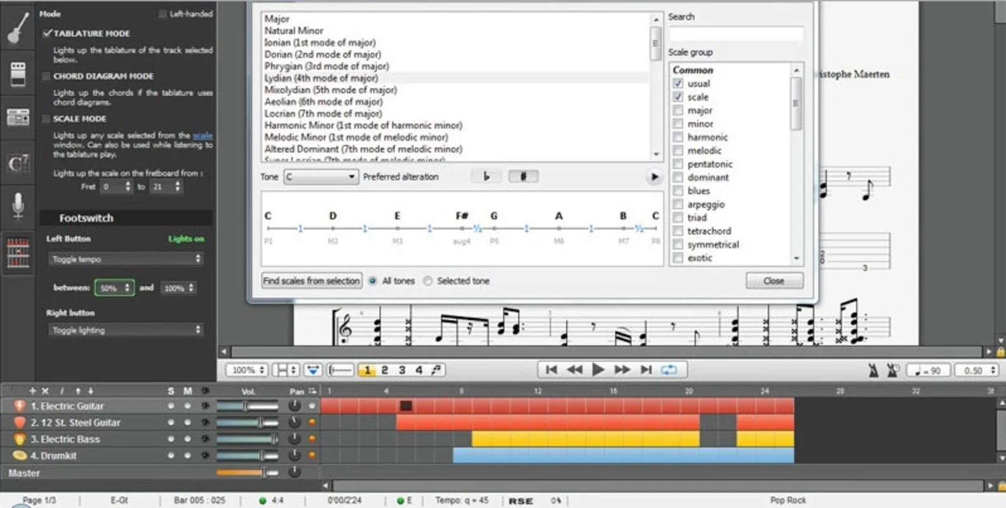Uncheck the 'usual' scale group
Screen dimensions: 1006x508
[678, 84]
